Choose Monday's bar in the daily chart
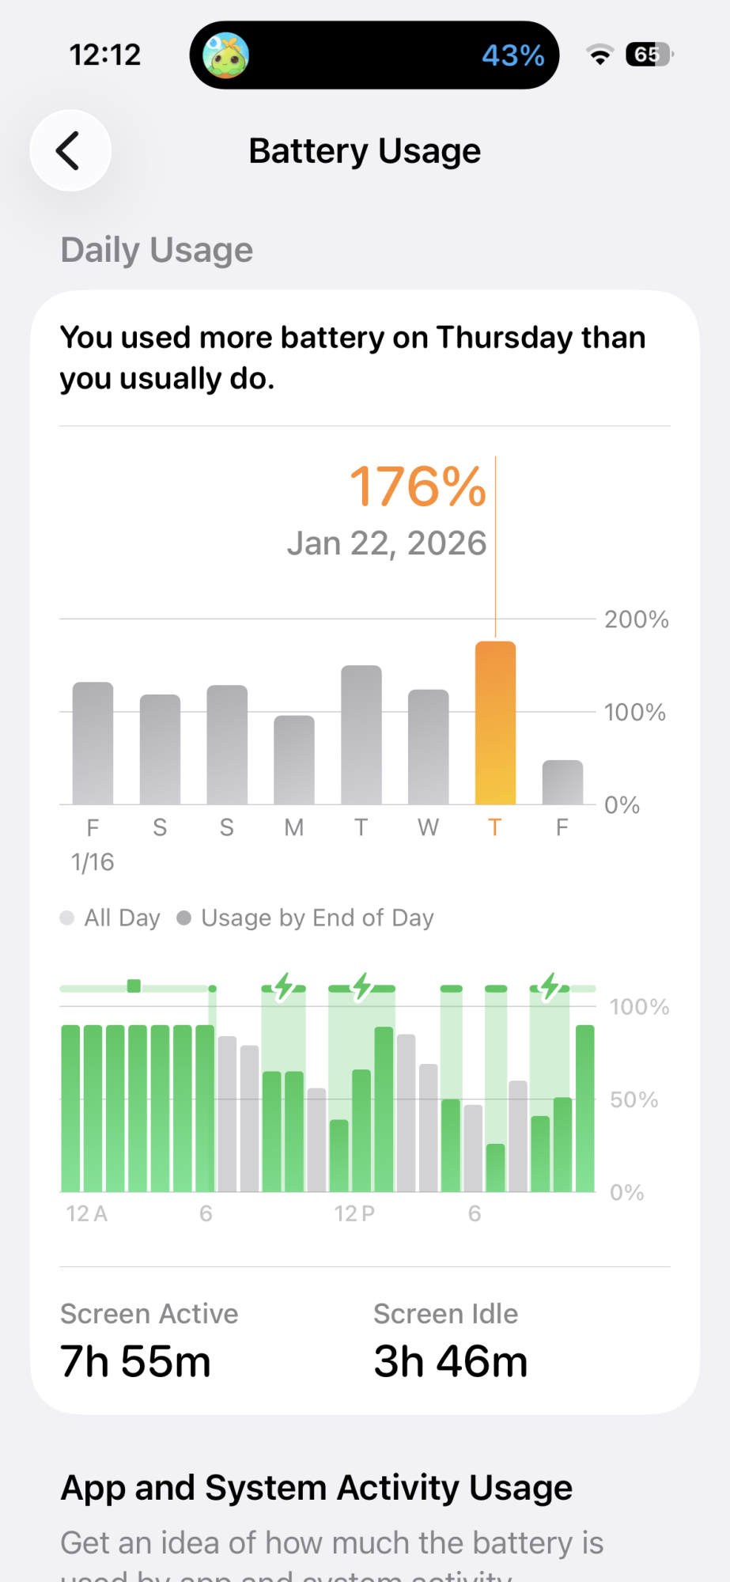The image size is (730, 1582). [x=294, y=759]
